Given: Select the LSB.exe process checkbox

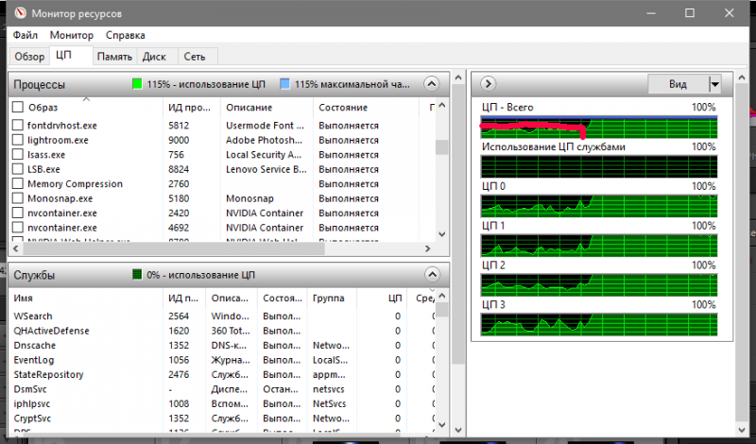Looking at the screenshot, I should [18, 169].
